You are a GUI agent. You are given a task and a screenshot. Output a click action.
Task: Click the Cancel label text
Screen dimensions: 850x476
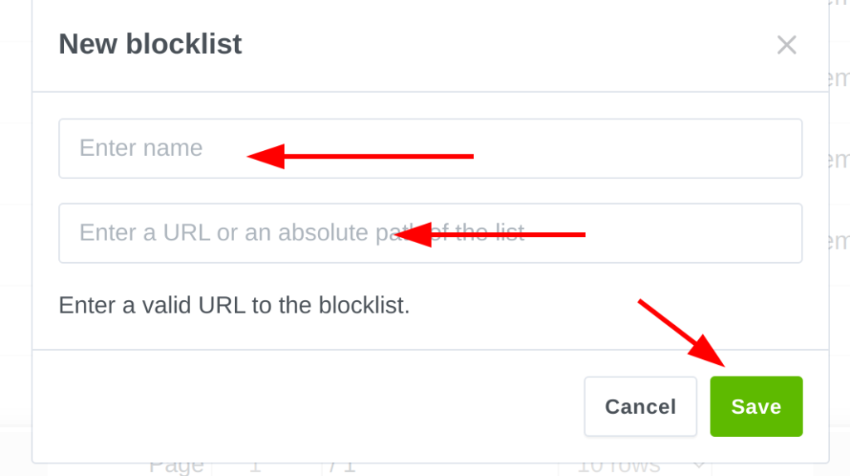tap(640, 406)
